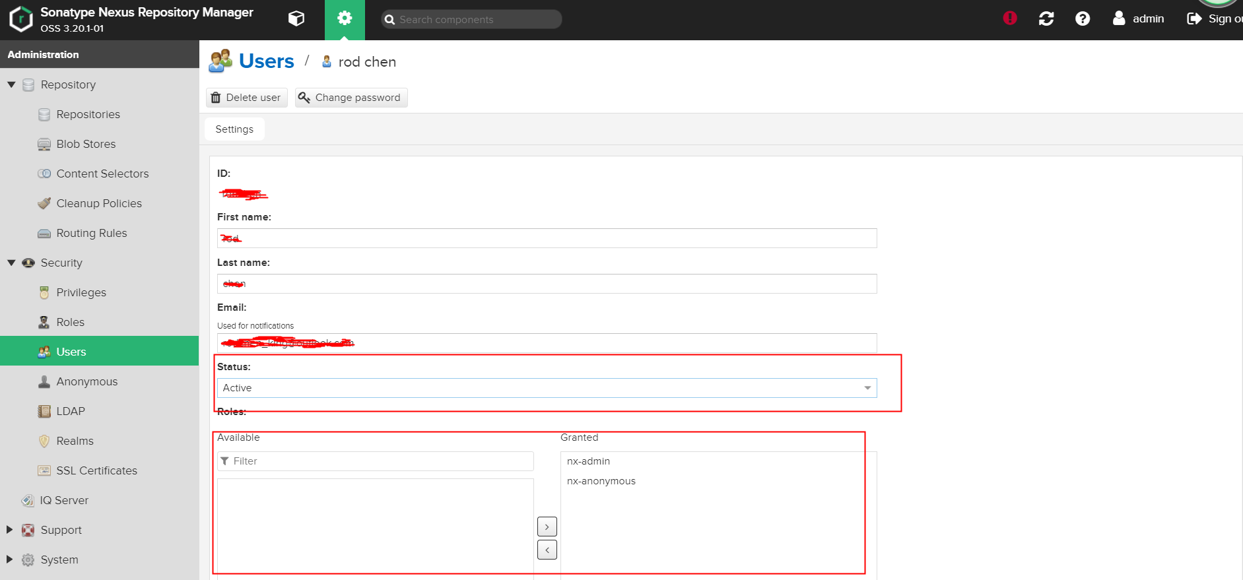The width and height of the screenshot is (1243, 580).
Task: Click the Support lifebuoy icon
Action: tap(28, 530)
